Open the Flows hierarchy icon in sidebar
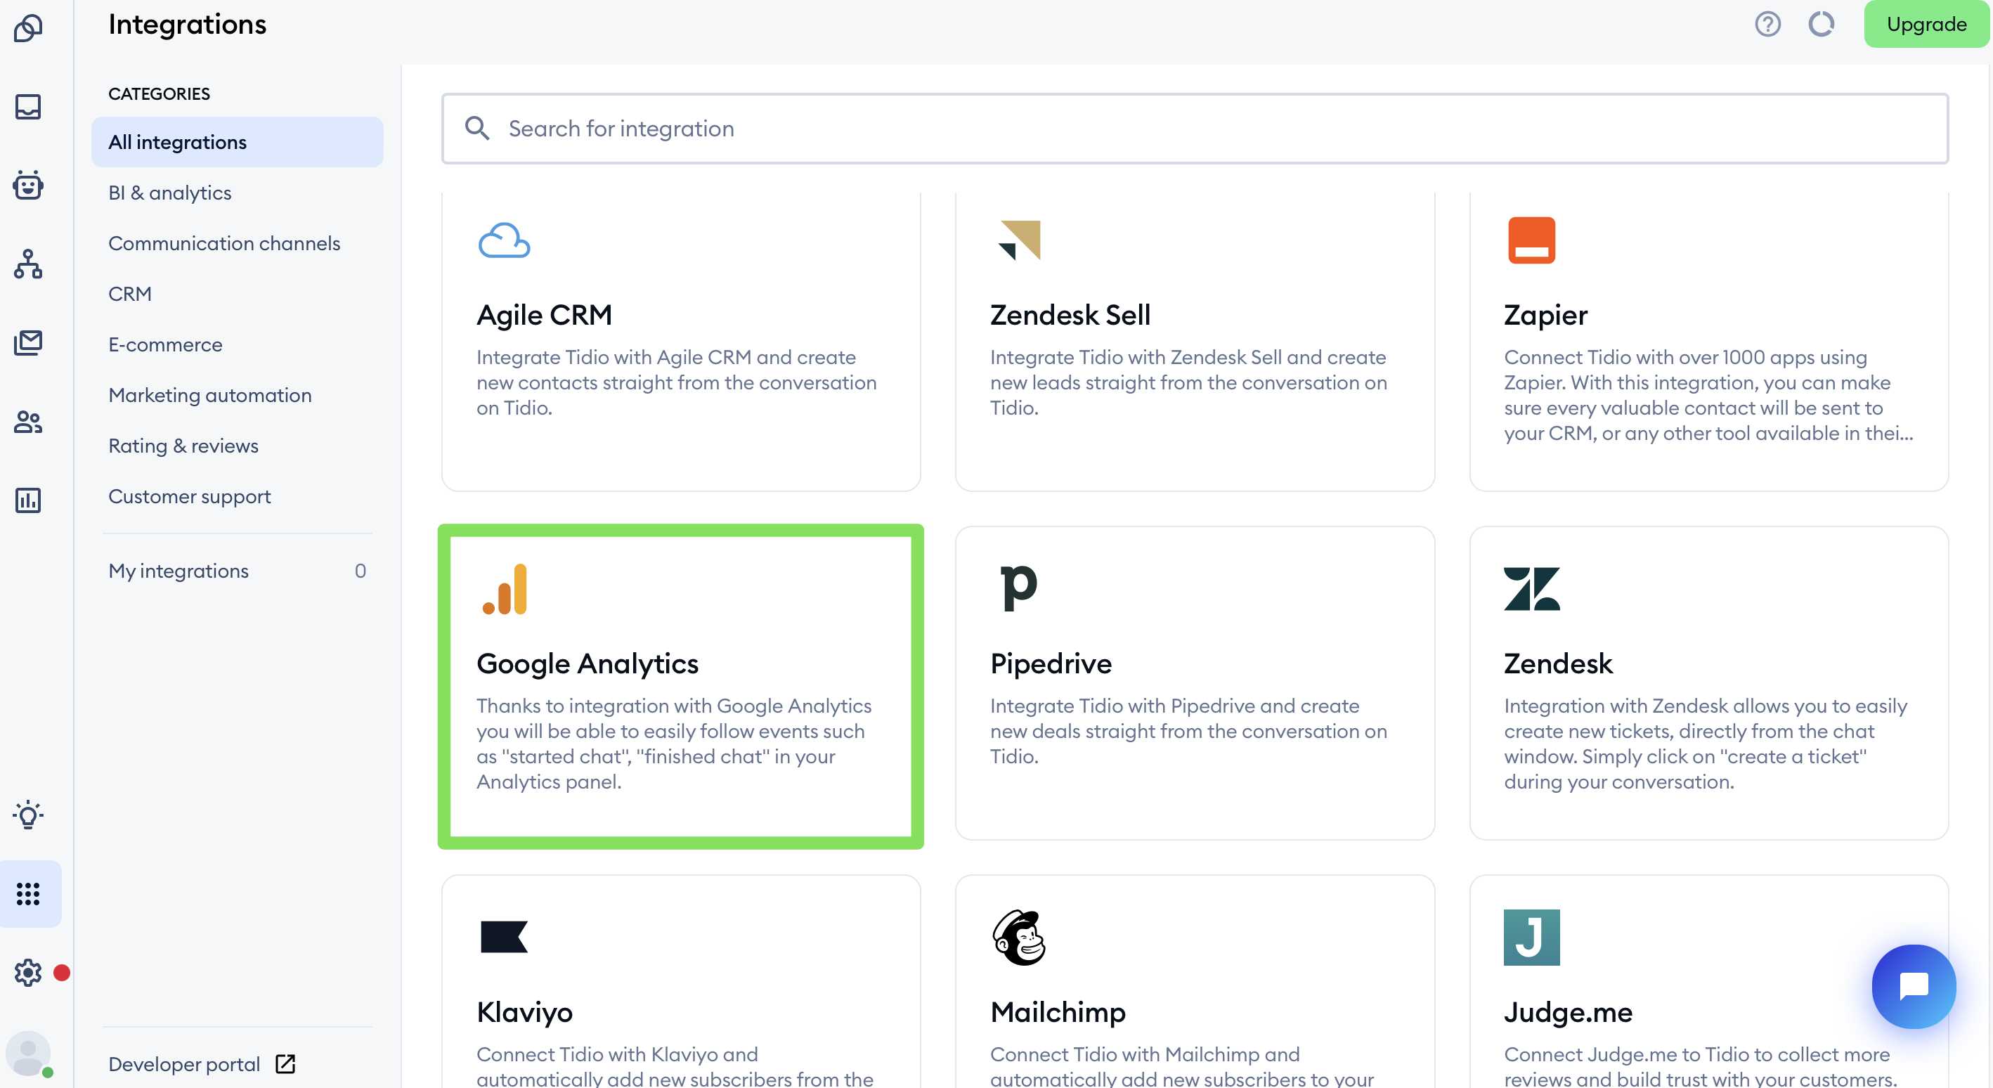The image size is (1993, 1088). [28, 264]
